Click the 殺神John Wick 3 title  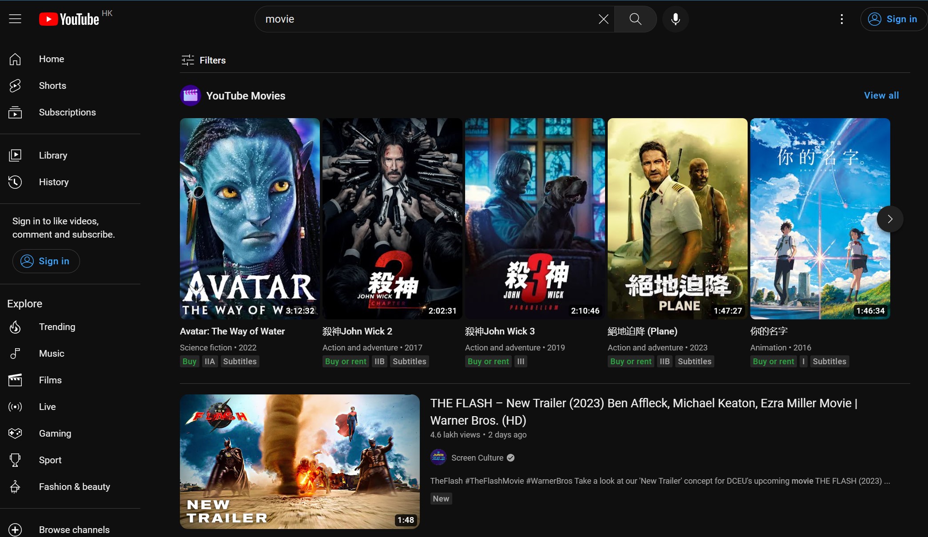pos(500,331)
